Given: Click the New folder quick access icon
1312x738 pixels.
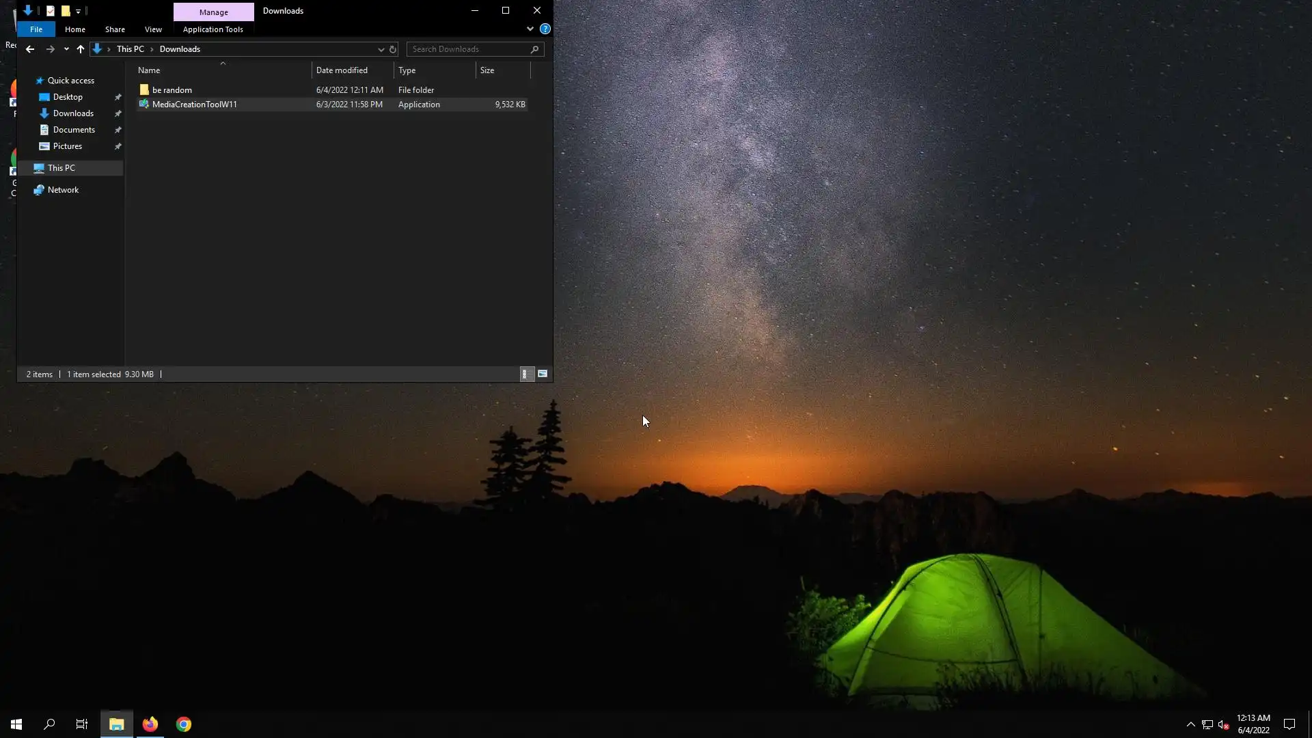Looking at the screenshot, I should pos(66,10).
